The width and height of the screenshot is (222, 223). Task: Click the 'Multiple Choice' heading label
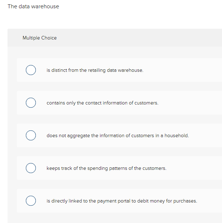pos(39,38)
